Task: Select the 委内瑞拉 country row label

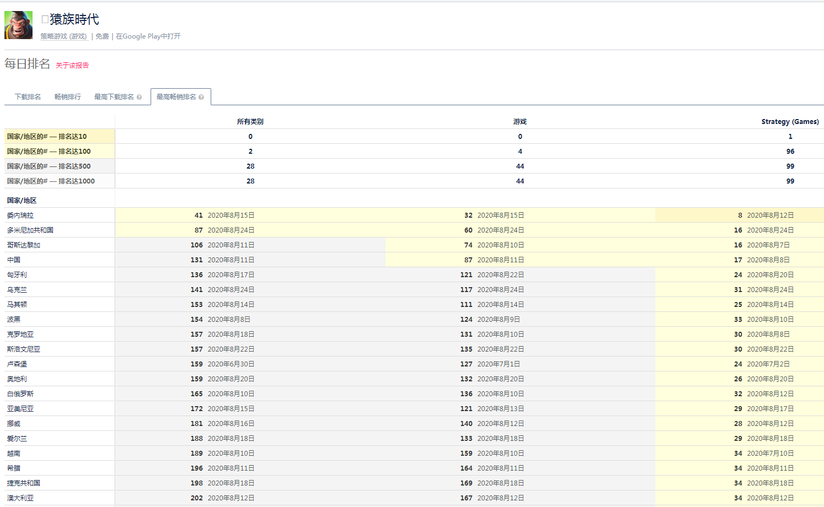Action: pyautogui.click(x=20, y=215)
